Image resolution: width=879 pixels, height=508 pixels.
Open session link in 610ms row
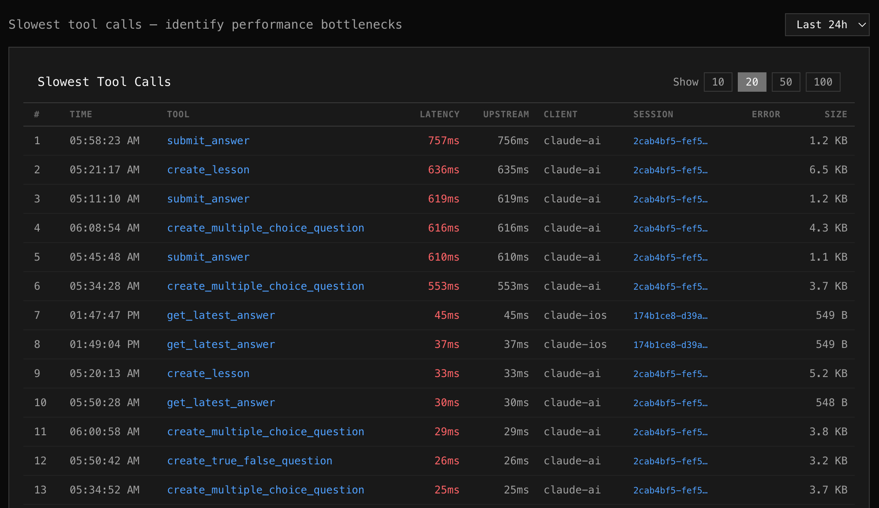pos(670,258)
